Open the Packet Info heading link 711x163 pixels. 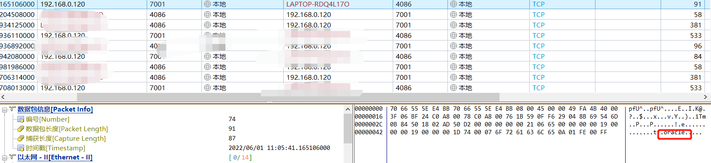pos(55,109)
